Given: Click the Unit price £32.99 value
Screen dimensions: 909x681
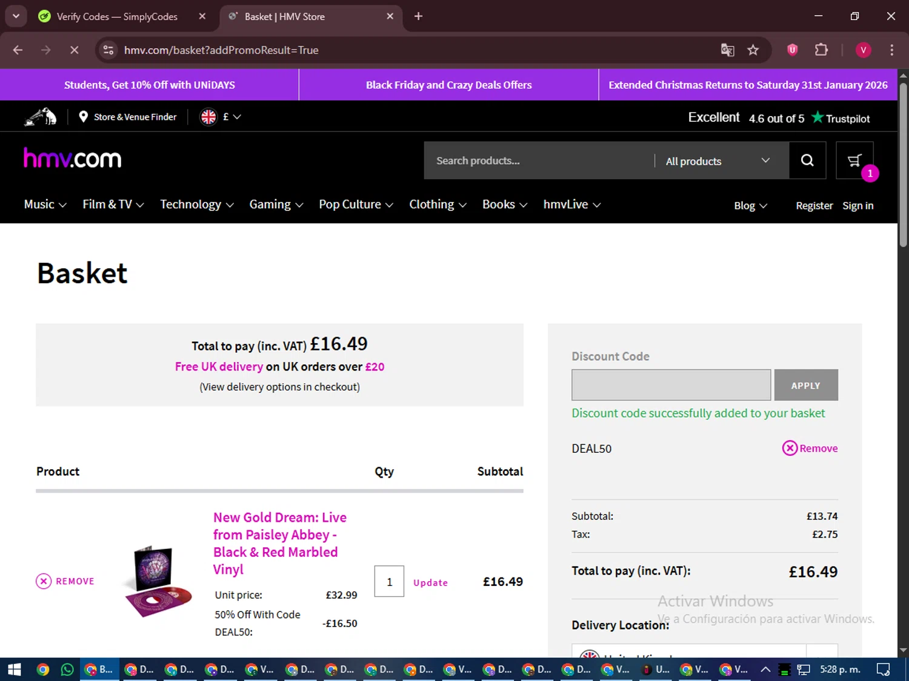Looking at the screenshot, I should (341, 595).
